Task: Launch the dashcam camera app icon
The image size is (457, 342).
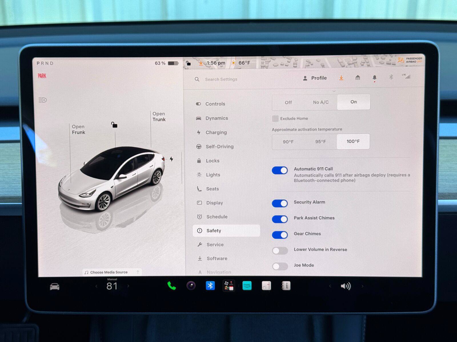Action: (191, 285)
